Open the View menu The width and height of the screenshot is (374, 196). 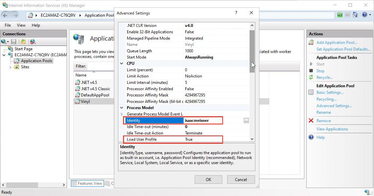coord(21,25)
